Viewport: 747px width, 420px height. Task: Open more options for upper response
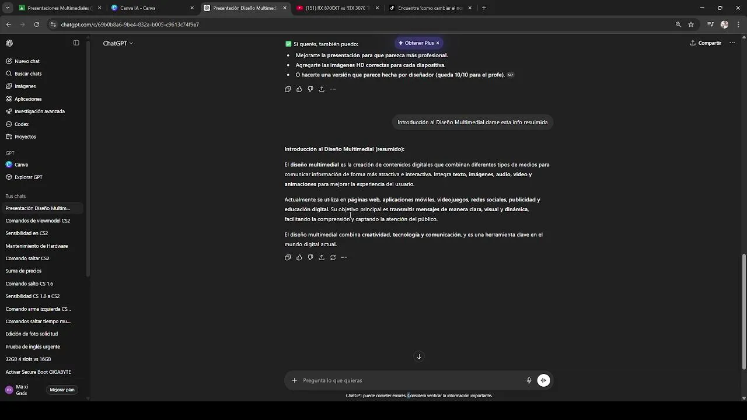click(x=333, y=89)
